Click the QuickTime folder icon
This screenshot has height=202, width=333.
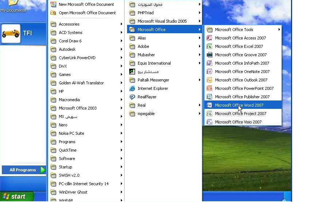pyautogui.click(x=53, y=150)
